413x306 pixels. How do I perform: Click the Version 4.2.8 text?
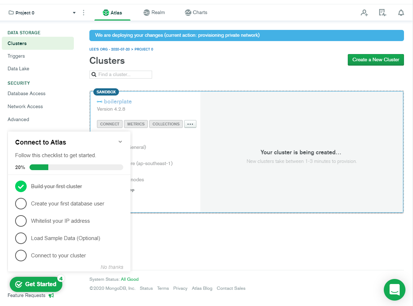(x=111, y=109)
